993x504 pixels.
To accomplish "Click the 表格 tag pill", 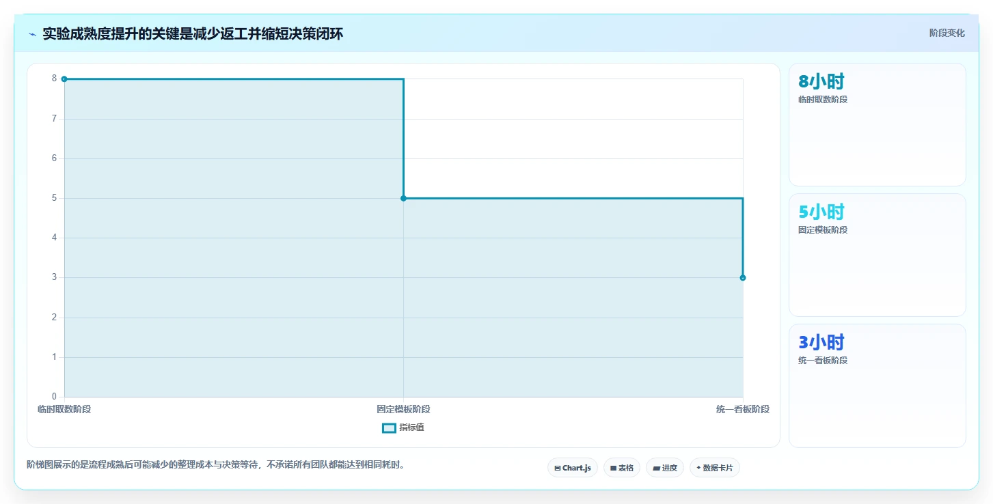I will (x=622, y=468).
